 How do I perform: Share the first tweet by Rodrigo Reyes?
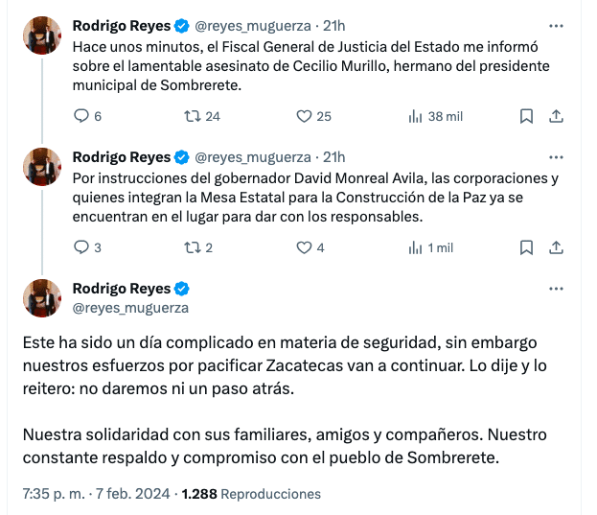point(556,116)
